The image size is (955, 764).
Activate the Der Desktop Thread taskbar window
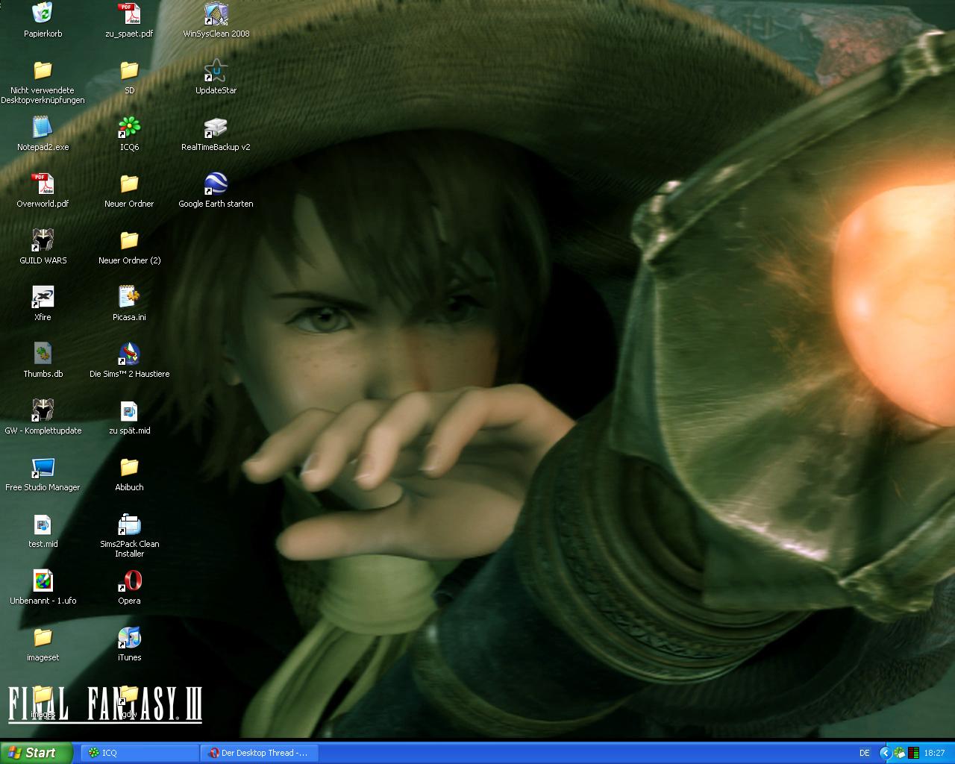(x=260, y=753)
